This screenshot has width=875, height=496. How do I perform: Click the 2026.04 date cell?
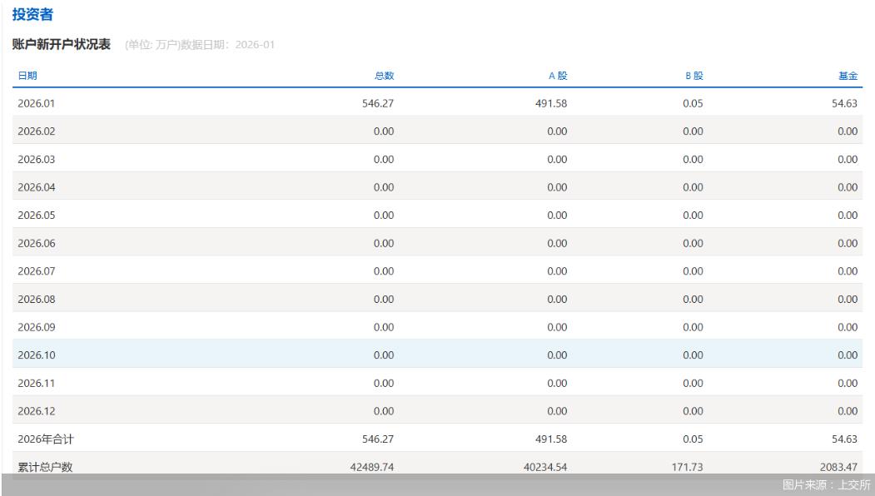tap(36, 187)
